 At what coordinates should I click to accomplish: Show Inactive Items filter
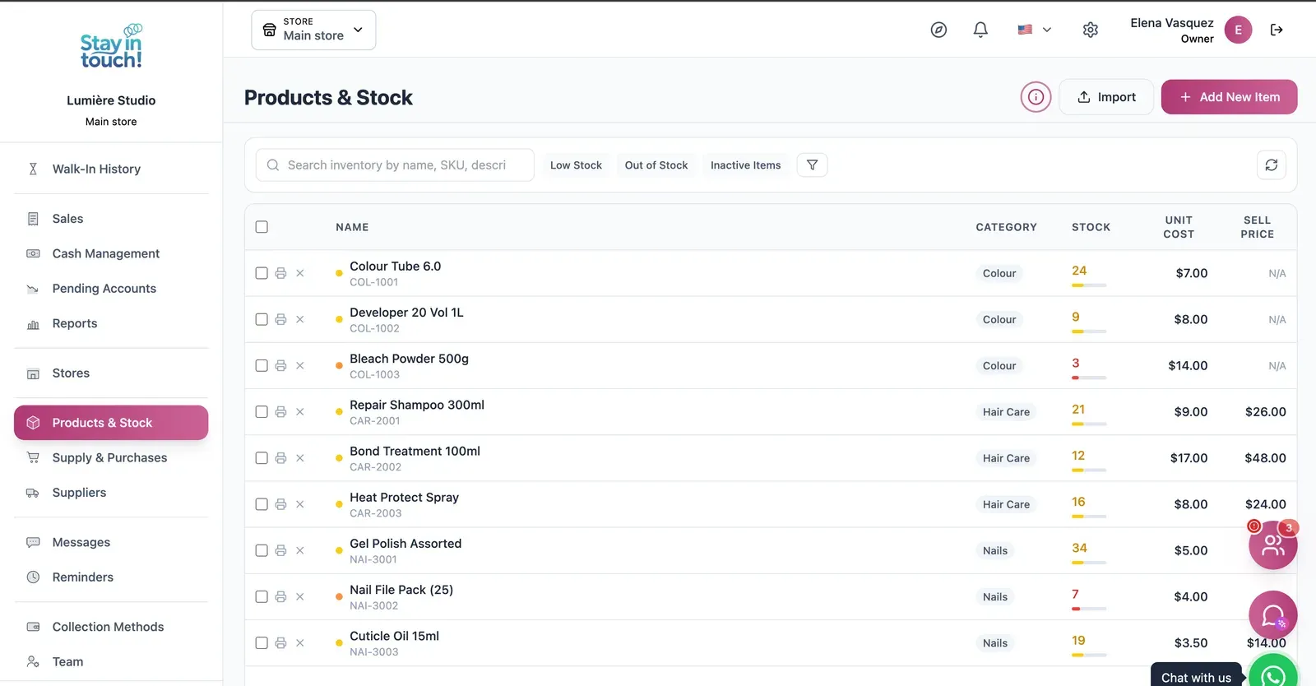[x=746, y=165]
